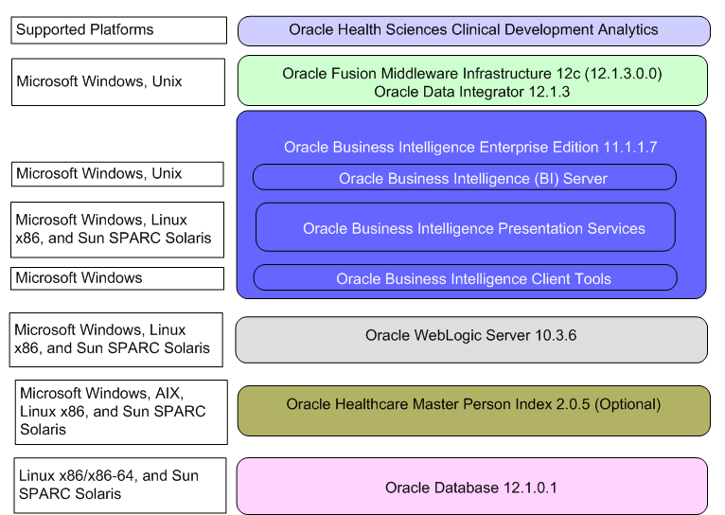
Task: Select the Oracle Database 12.1.0.1 box
Action: point(472,486)
